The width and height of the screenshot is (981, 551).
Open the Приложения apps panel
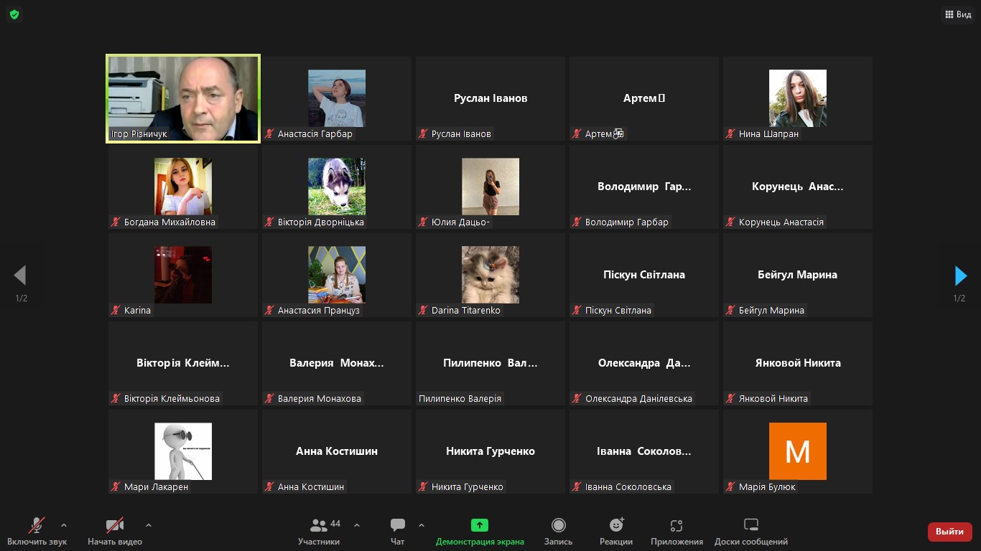pos(677,531)
